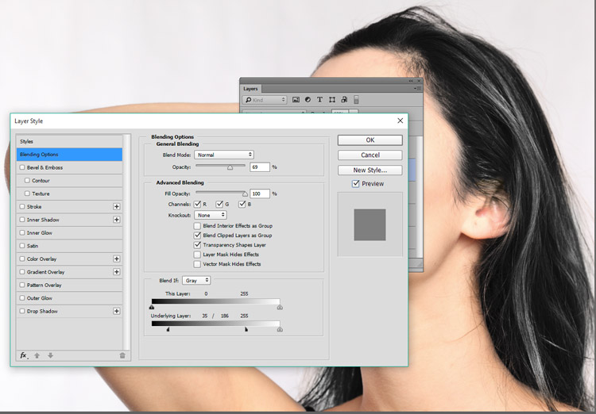This screenshot has width=596, height=414.
Task: Filter layers by type layers icon
Action: (x=319, y=100)
